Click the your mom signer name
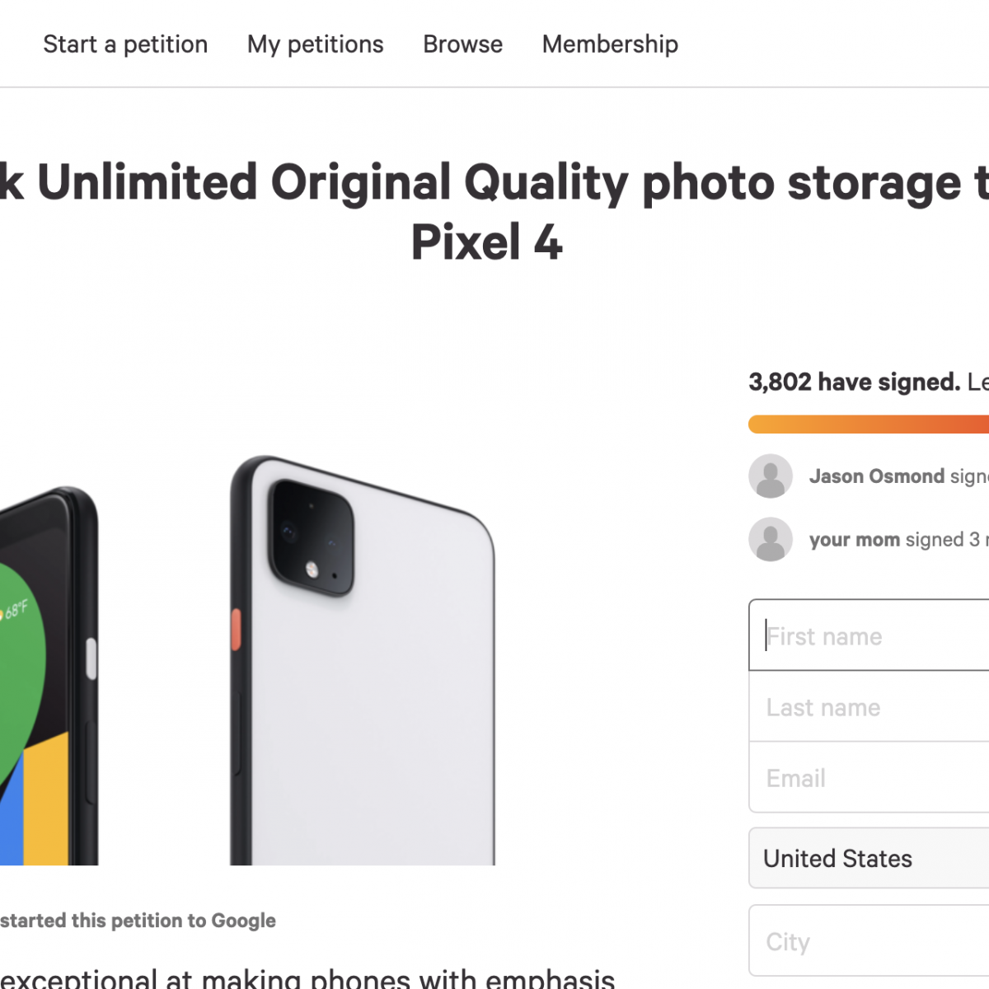 pyautogui.click(x=855, y=540)
